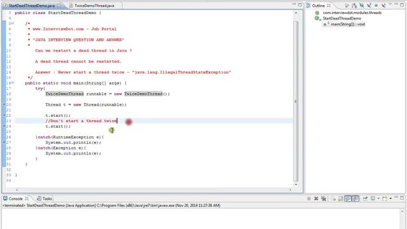The image size is (407, 229).
Task: Close StartDeadThreadDemo.java tab with X
Action: point(59,6)
